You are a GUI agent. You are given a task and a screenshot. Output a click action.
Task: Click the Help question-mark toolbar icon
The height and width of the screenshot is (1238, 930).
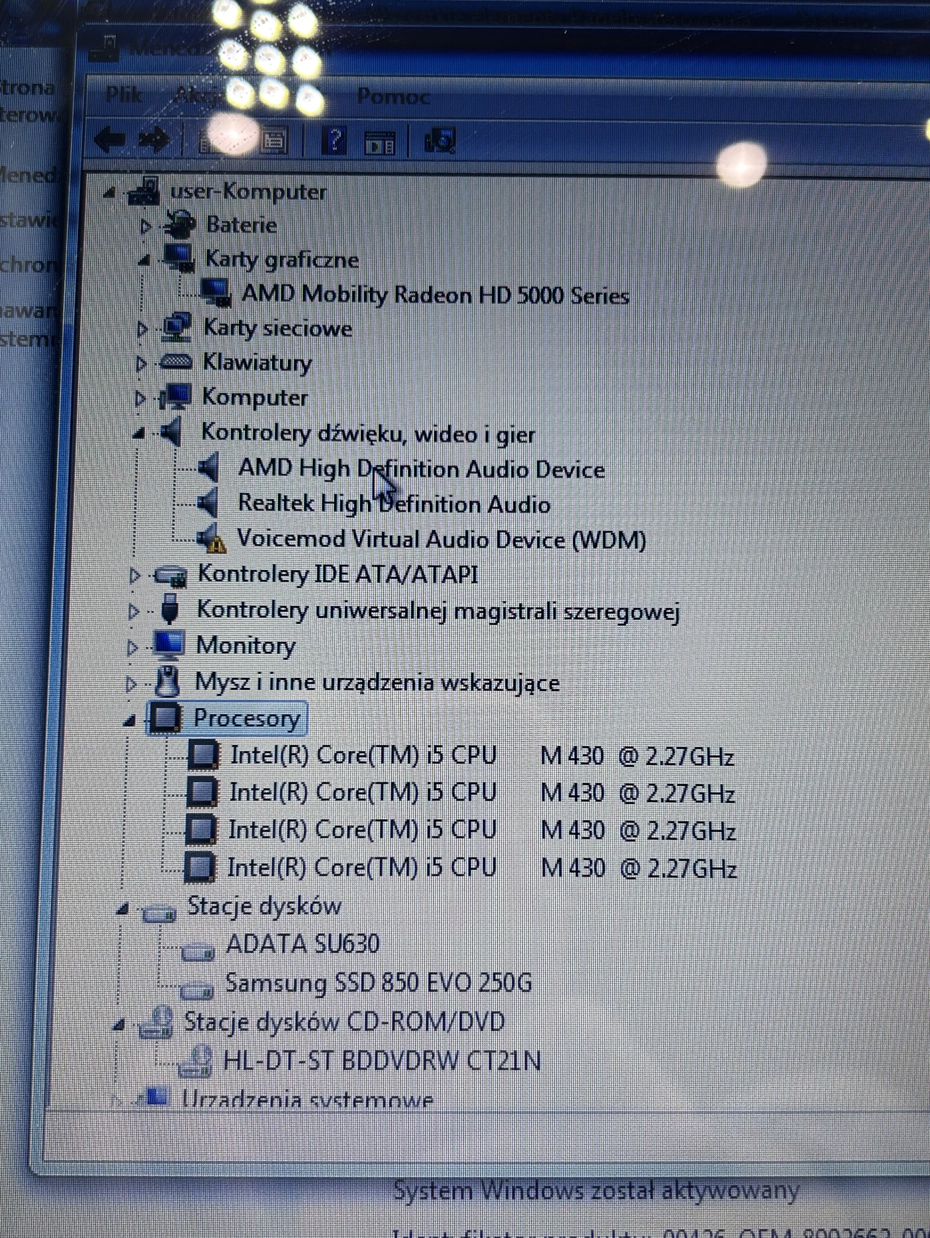tap(334, 141)
